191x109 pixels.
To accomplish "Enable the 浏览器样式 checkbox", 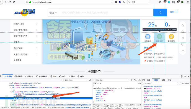I will click(180, 83).
